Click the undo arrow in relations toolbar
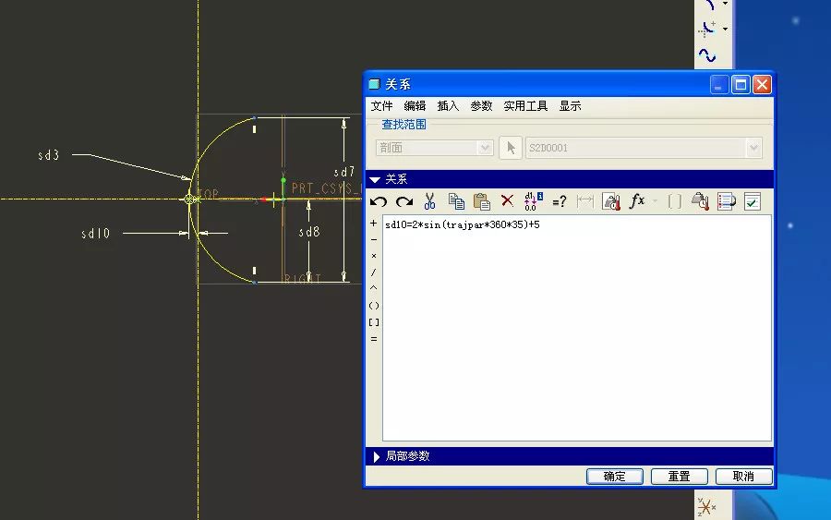The width and height of the screenshot is (831, 520). coord(379,201)
